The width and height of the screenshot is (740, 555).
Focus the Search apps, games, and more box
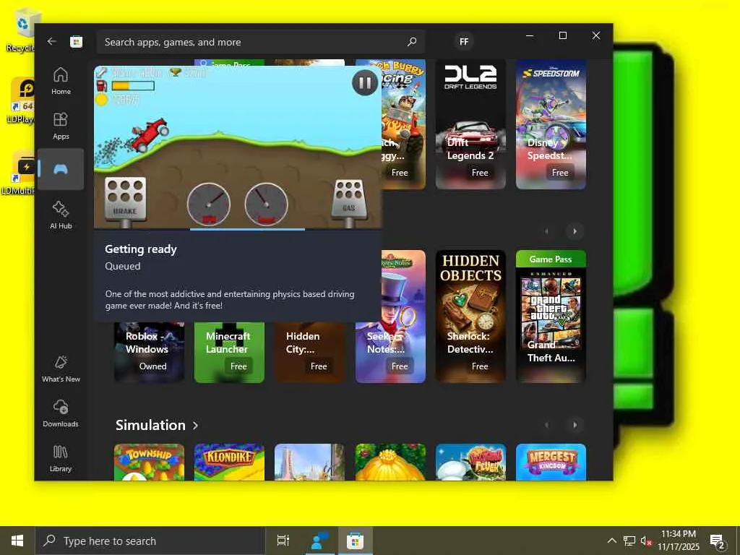261,42
